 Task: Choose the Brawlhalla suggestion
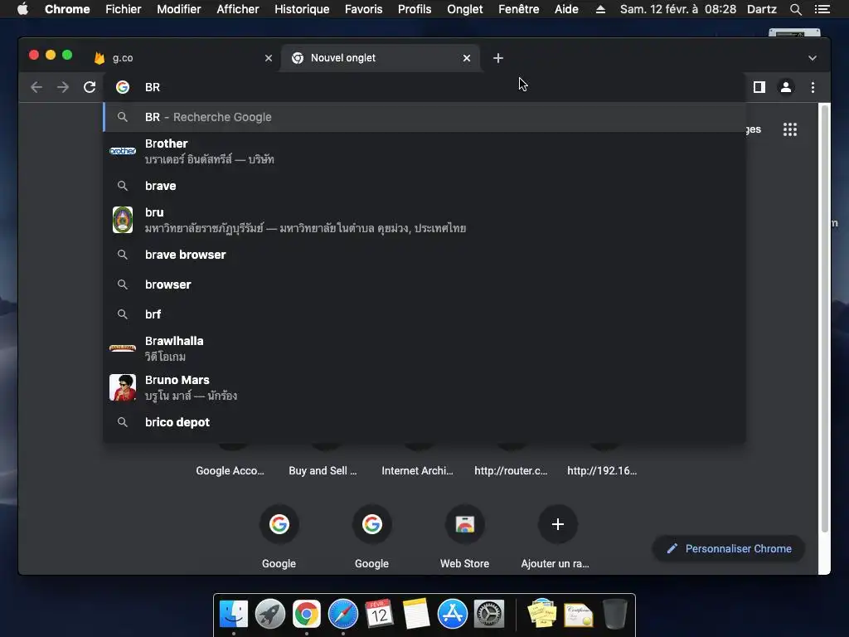click(x=424, y=348)
